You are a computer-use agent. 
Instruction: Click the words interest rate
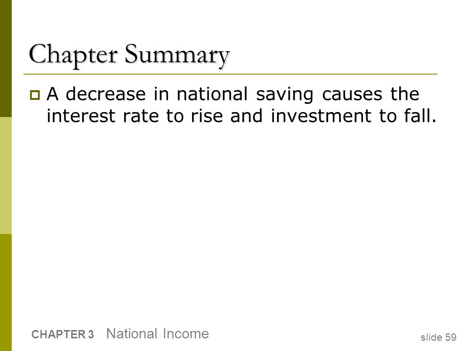103,116
